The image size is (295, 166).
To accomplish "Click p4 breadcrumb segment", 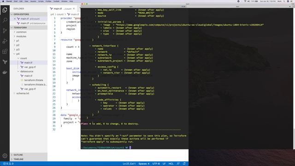I will (52, 14).
